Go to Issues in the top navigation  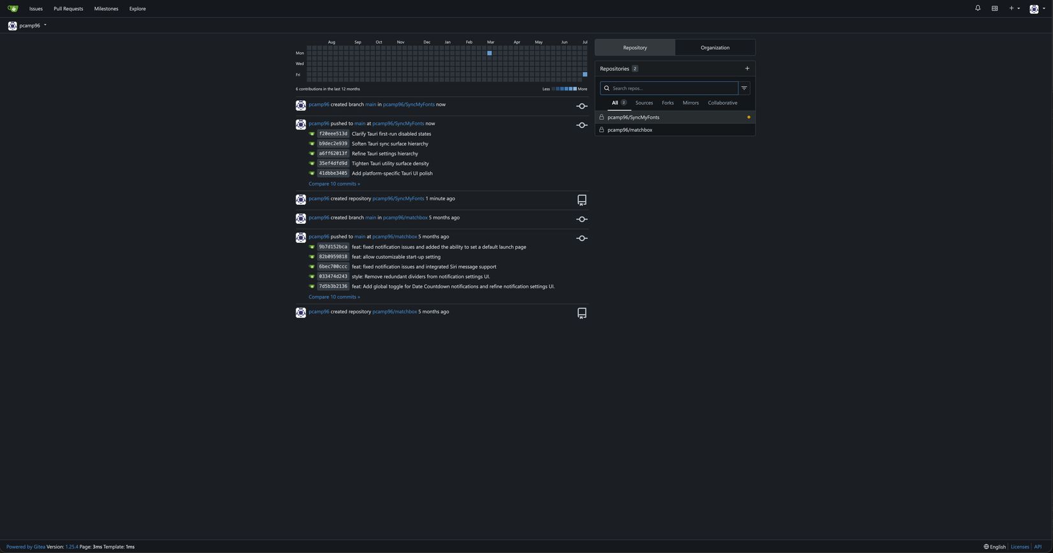[x=36, y=9]
